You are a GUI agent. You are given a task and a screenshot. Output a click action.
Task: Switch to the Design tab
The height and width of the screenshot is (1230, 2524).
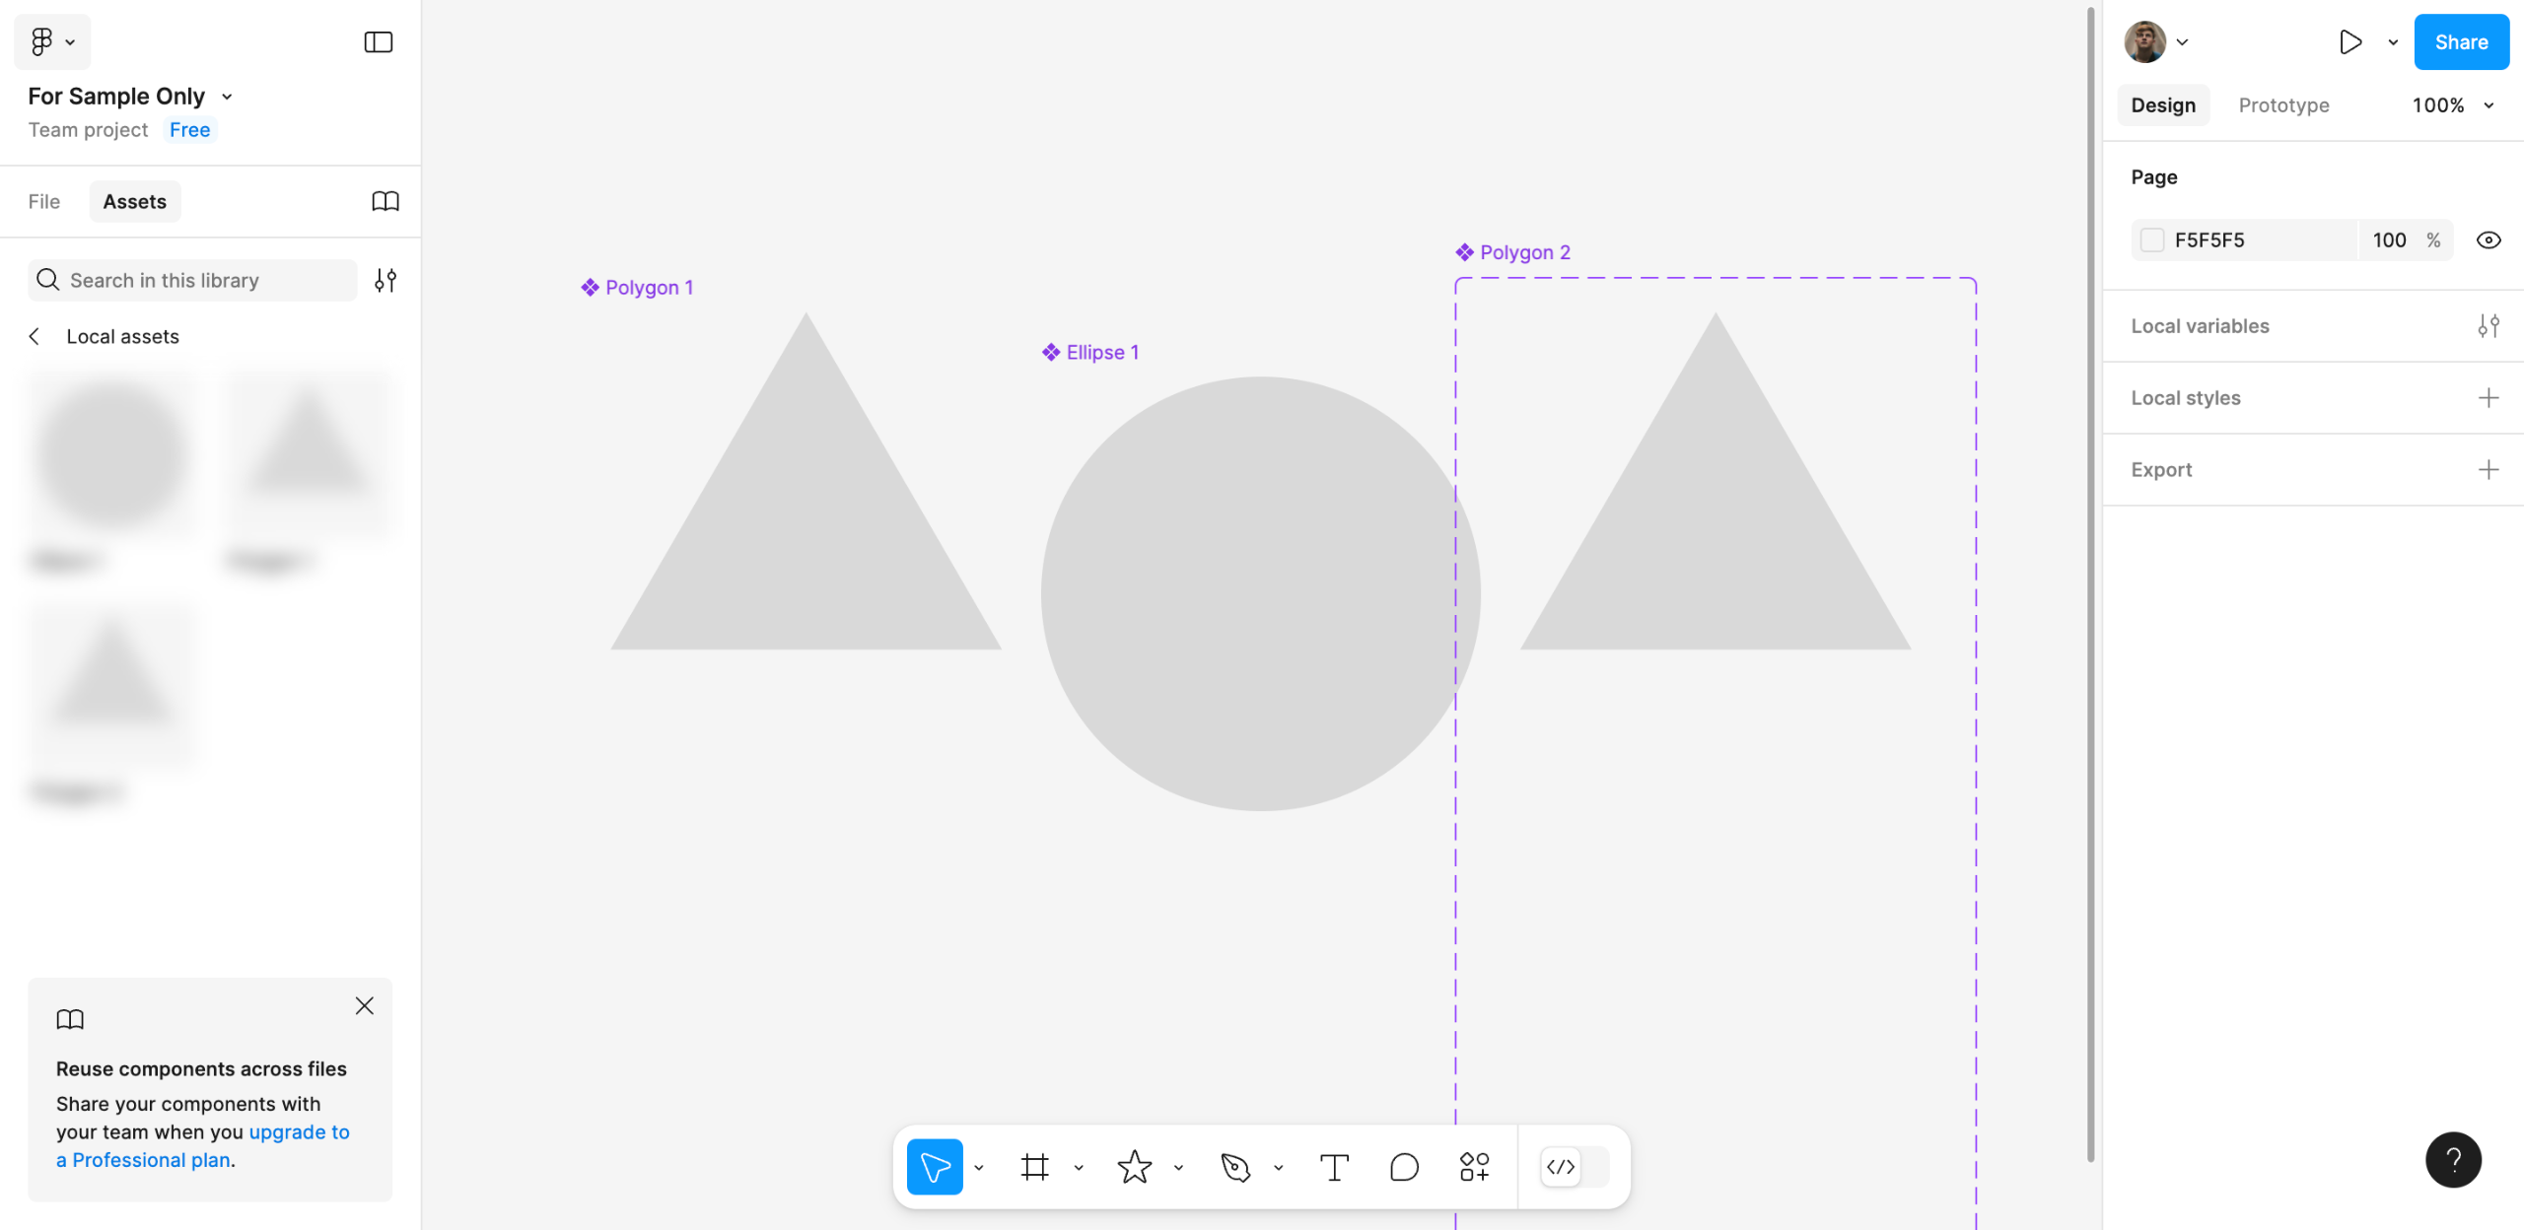pyautogui.click(x=2163, y=105)
